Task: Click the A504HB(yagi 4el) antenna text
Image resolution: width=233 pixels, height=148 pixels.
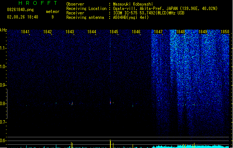Action: coord(131,17)
